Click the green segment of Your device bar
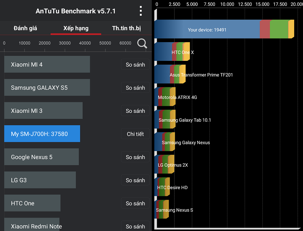The image size is (303, 231). 279,29
